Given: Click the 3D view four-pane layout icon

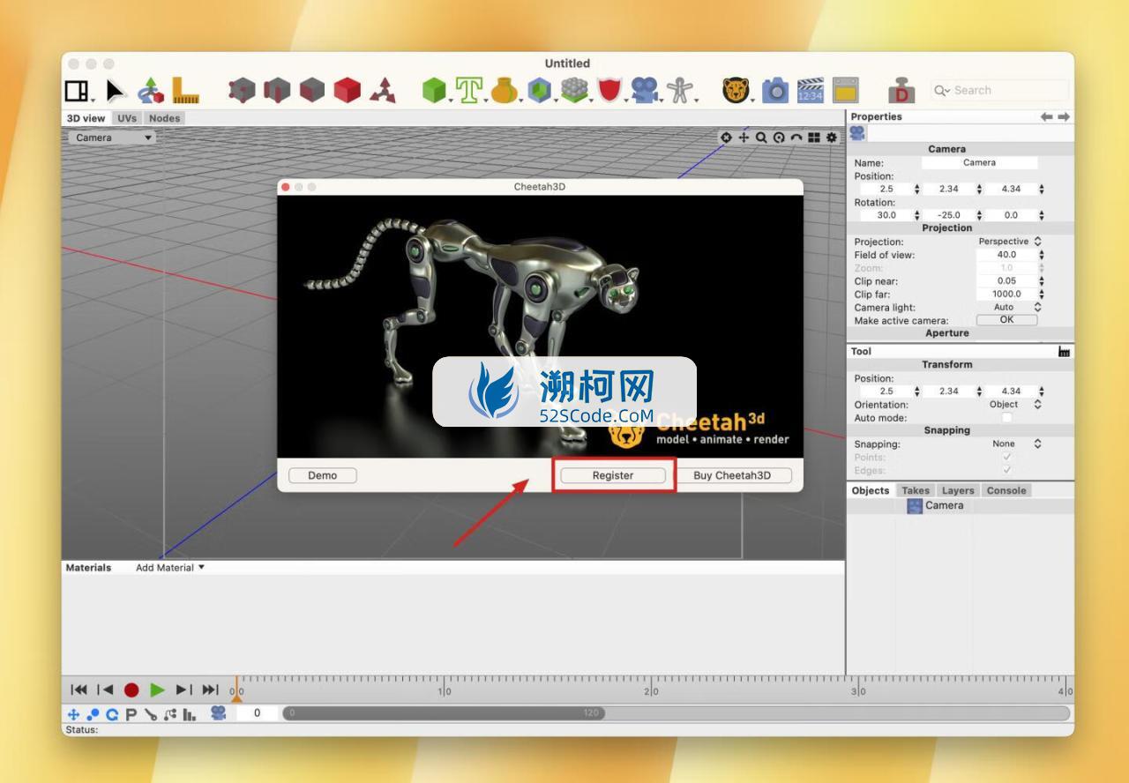Looking at the screenshot, I should [813, 138].
